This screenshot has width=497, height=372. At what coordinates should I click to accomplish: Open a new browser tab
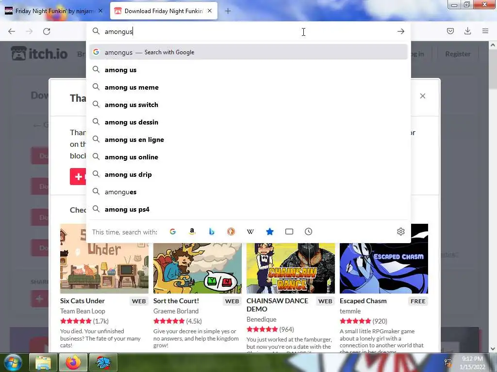tap(228, 11)
